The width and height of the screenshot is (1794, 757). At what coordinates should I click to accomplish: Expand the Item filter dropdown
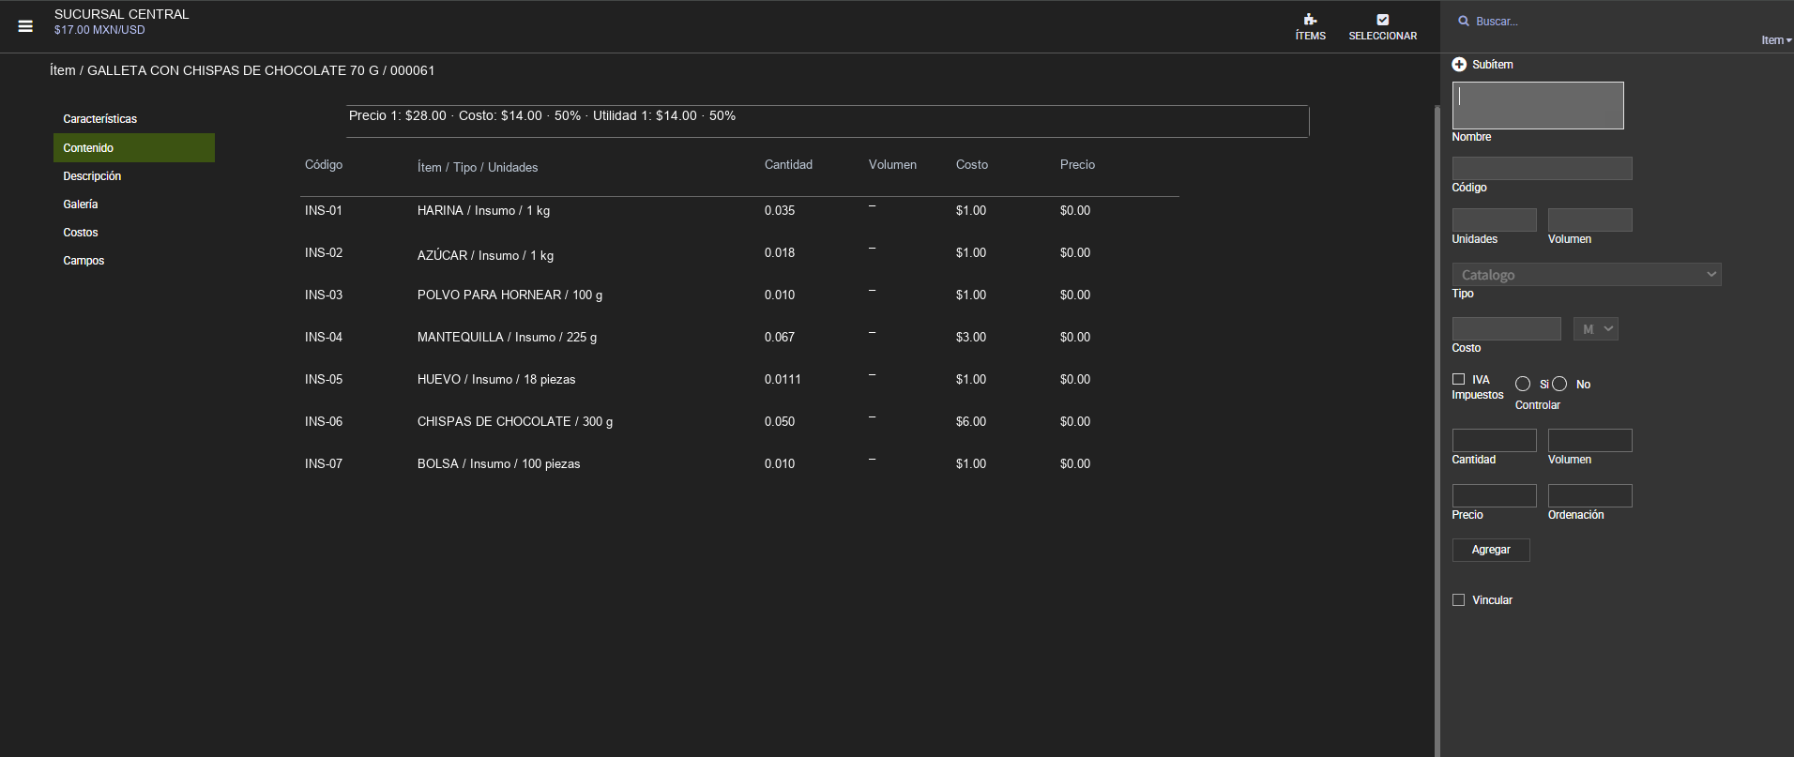(x=1775, y=40)
